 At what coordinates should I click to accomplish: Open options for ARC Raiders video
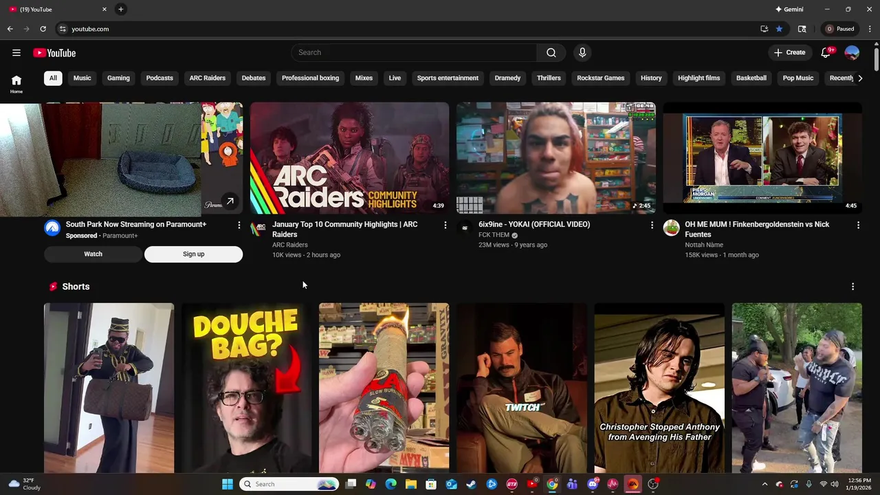coord(445,225)
